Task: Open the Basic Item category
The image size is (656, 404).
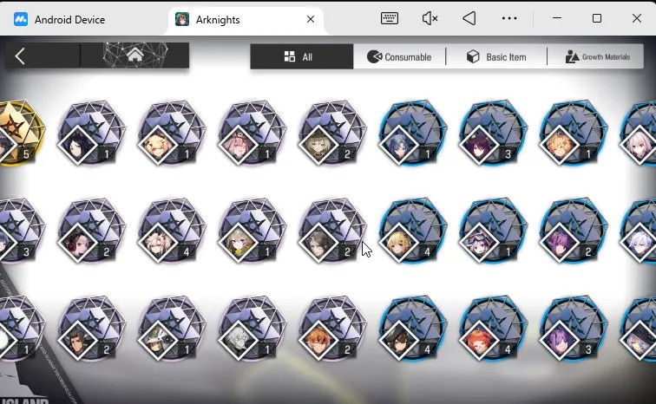Action: coord(496,56)
